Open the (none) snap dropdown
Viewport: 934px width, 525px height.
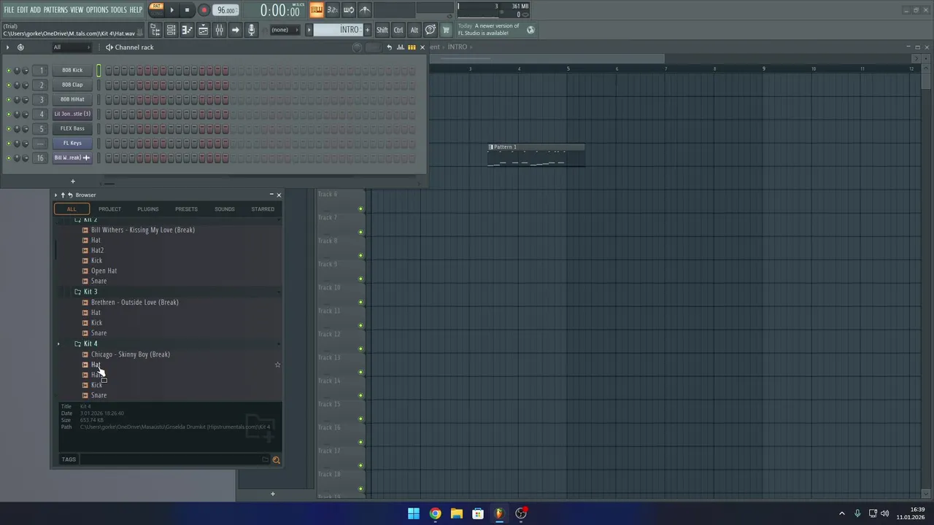[x=285, y=30]
